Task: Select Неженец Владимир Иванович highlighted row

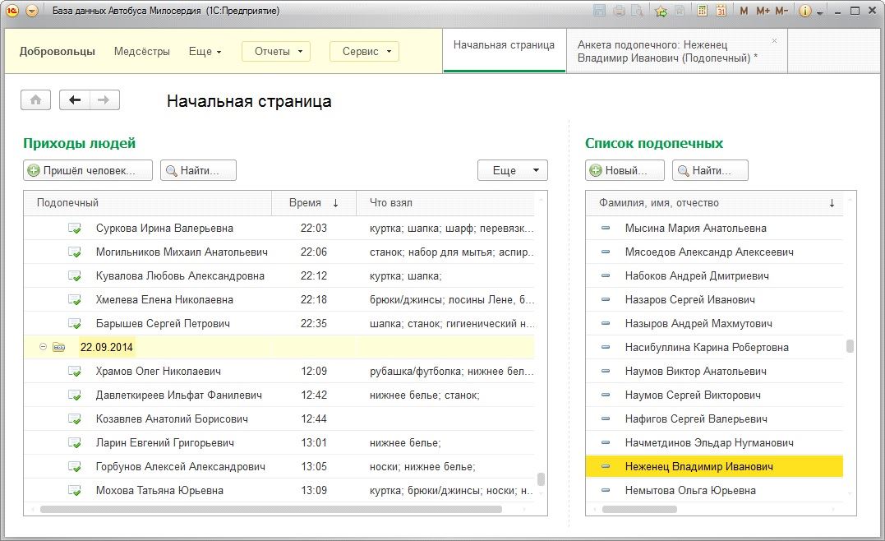Action: point(715,466)
